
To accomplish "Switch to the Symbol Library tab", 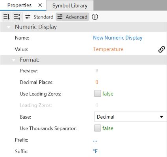I will [x=70, y=5].
